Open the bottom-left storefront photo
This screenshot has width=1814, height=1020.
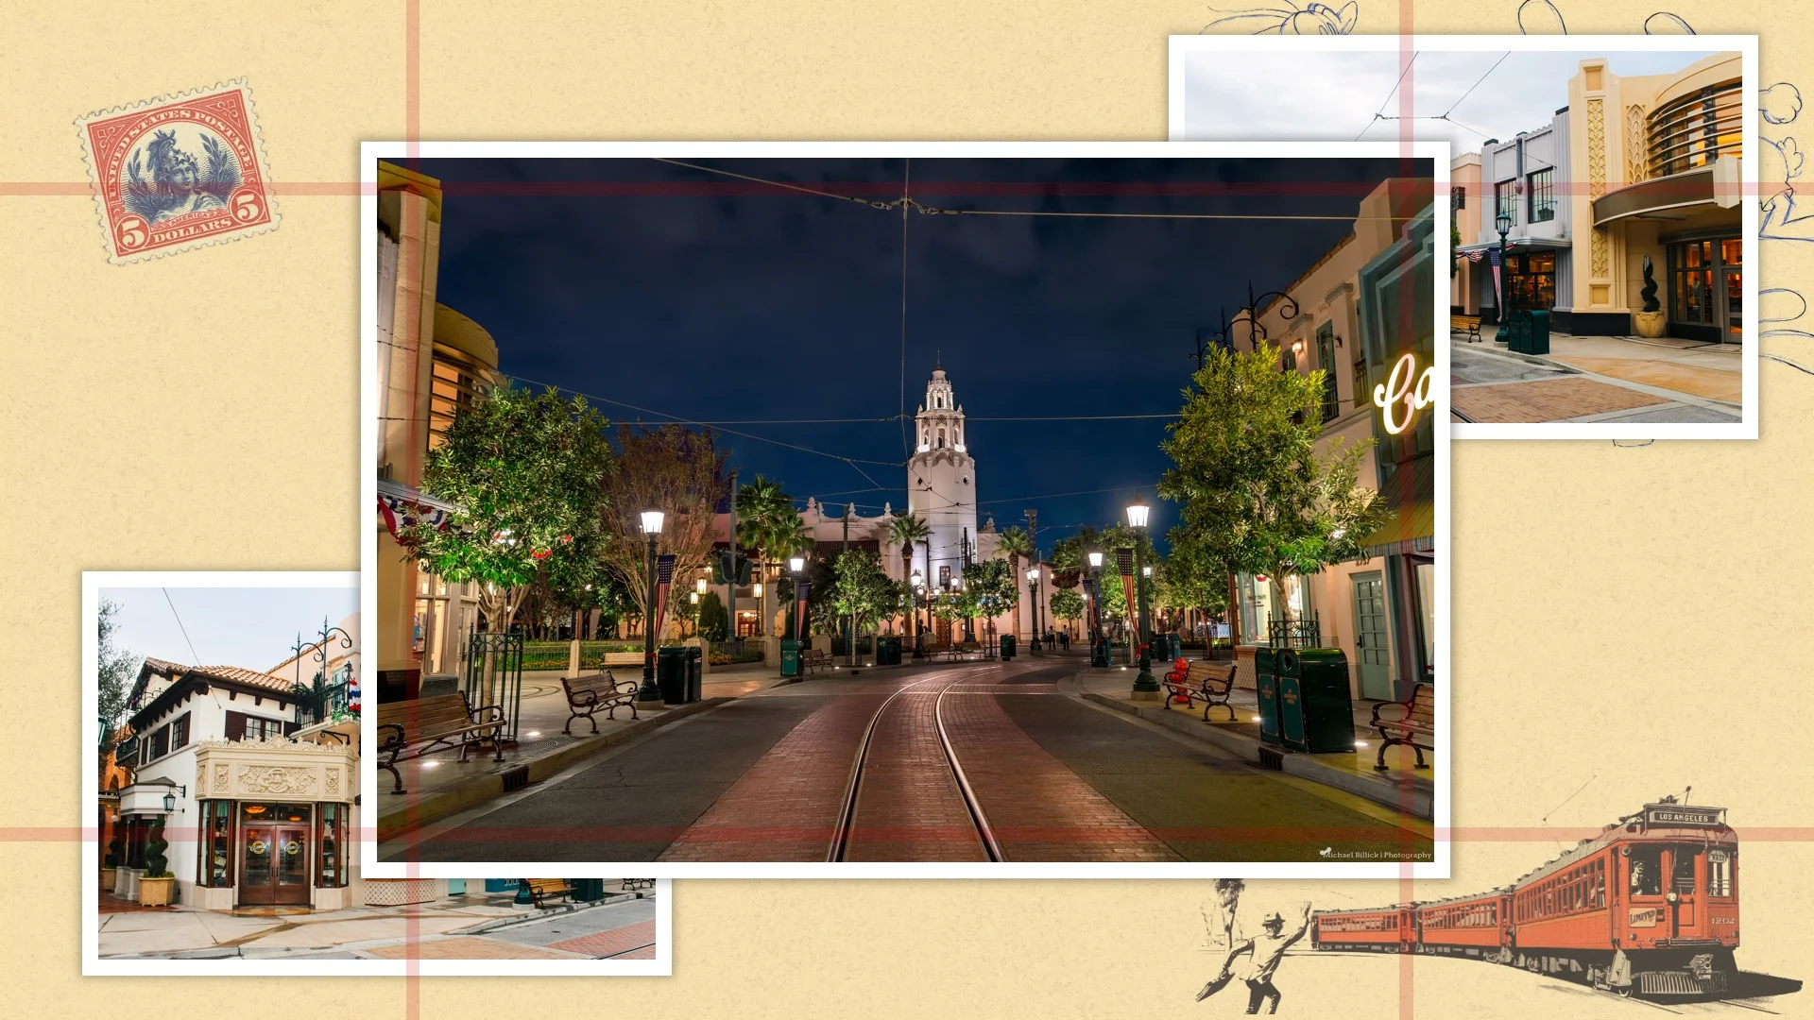point(227,756)
